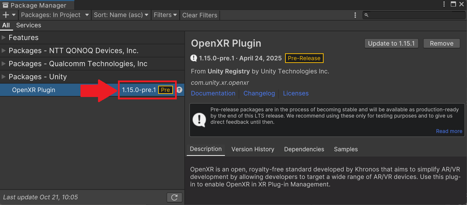The width and height of the screenshot is (467, 205).
Task: Click the update available arrow icon on OpenXR row
Action: 179,90
